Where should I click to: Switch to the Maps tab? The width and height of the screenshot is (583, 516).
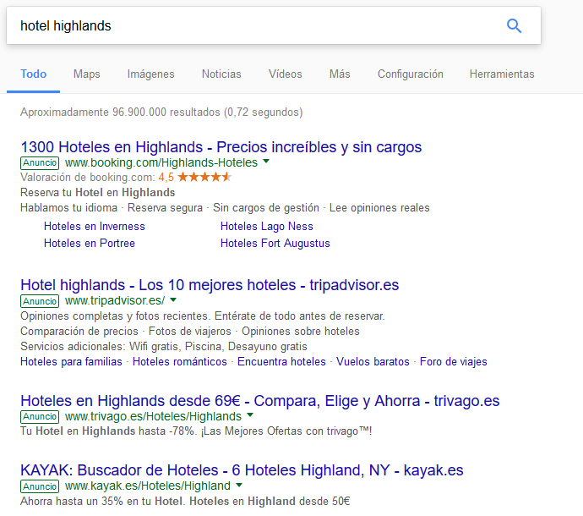pyautogui.click(x=87, y=74)
